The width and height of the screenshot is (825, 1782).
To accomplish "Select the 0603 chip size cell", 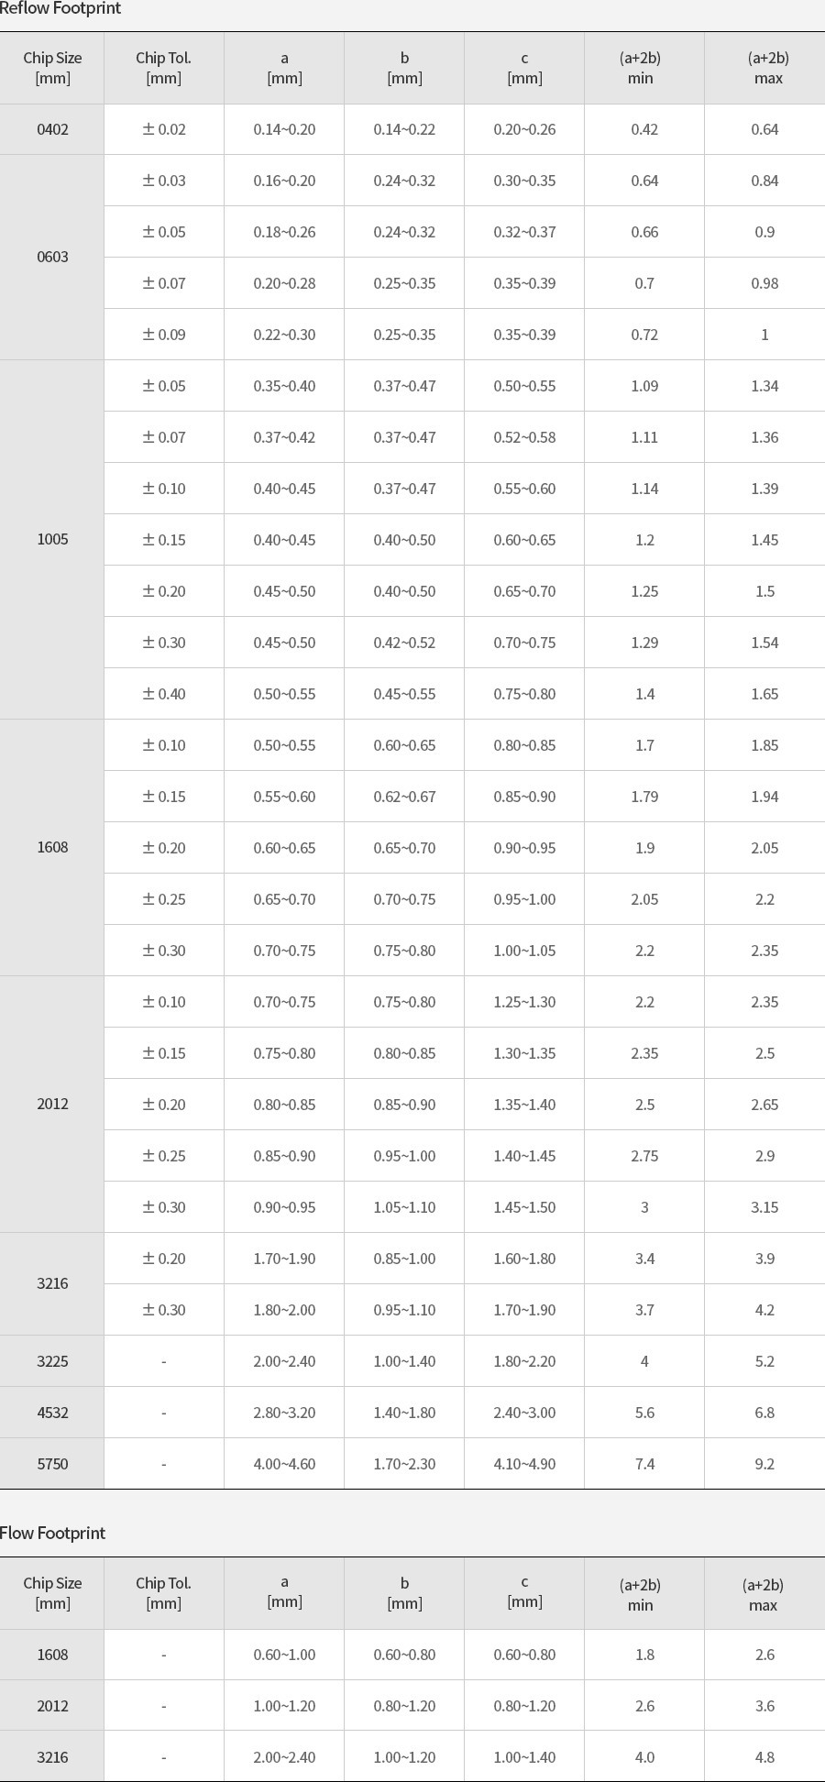I will coord(52,257).
